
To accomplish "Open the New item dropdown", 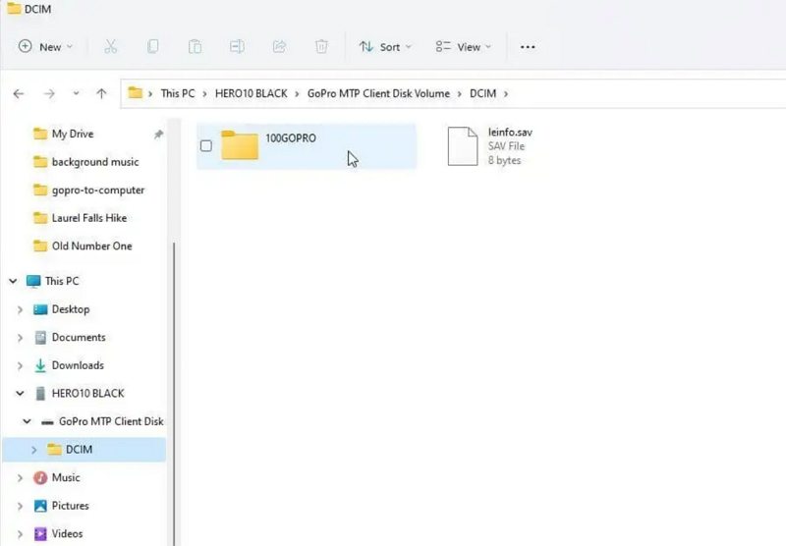I will tap(45, 47).
